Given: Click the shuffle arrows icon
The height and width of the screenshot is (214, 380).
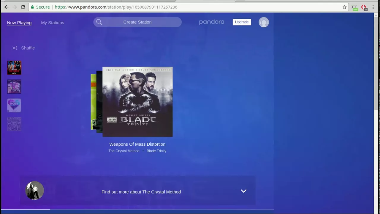Looking at the screenshot, I should coord(14,48).
